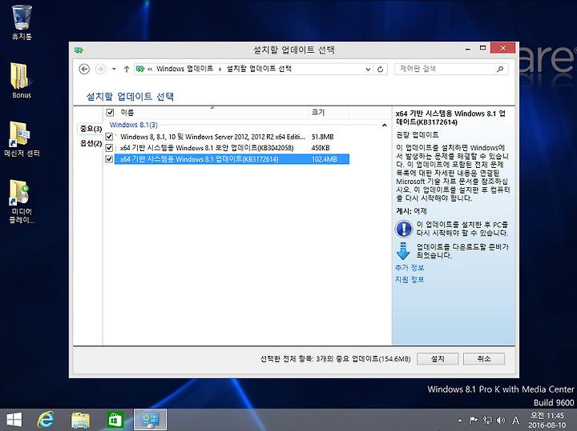Click the search magnifier icon
Screen dimensions: 577x431
[500, 69]
